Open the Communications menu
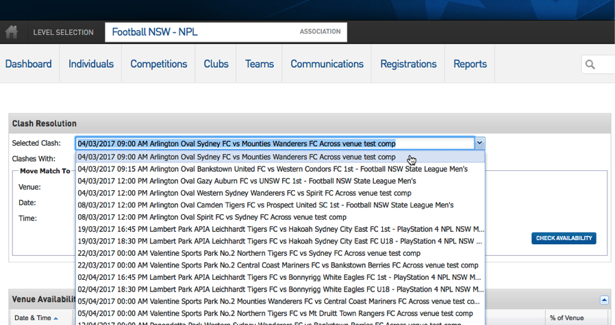 pyautogui.click(x=327, y=64)
